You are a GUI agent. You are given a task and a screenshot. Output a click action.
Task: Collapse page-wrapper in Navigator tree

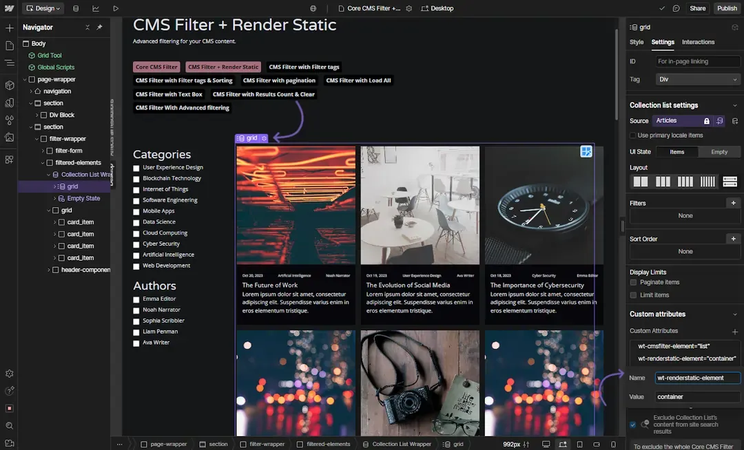[x=25, y=80]
